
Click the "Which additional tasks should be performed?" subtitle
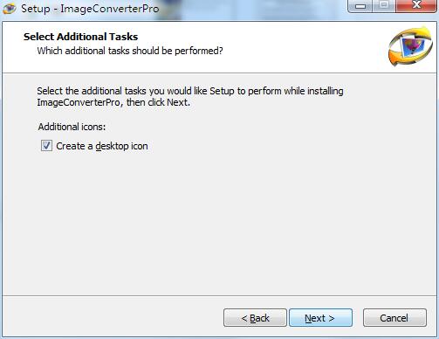tap(130, 51)
